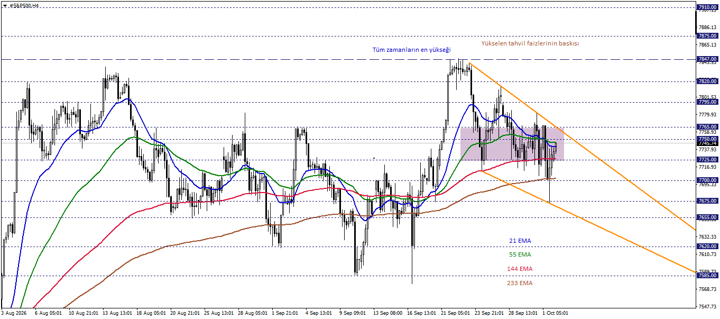Click the 7620.00 level price tag
This screenshot has width=720, height=319.
click(x=707, y=246)
